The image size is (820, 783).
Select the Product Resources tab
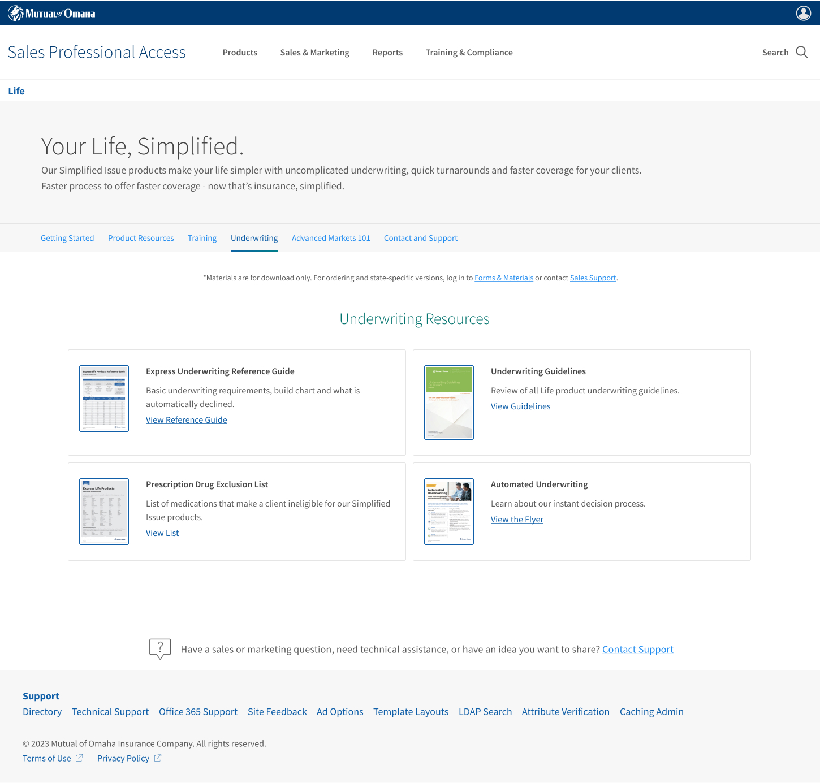[141, 238]
